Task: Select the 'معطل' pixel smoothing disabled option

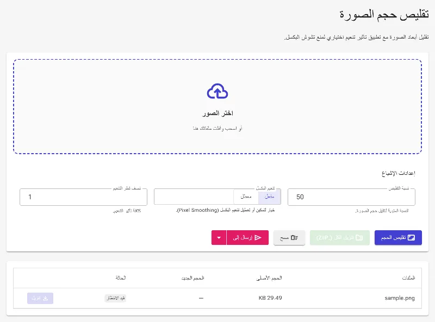Action: point(246,197)
